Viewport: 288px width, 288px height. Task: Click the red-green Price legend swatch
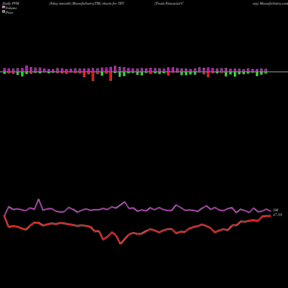click(x=3, y=12)
